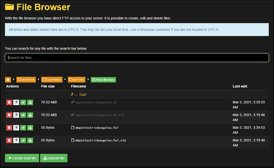Click the Create new file button

click(x=22, y=158)
